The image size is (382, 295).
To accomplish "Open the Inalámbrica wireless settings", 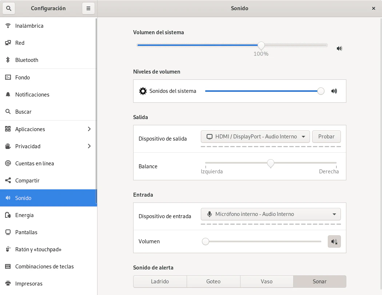I will 29,26.
